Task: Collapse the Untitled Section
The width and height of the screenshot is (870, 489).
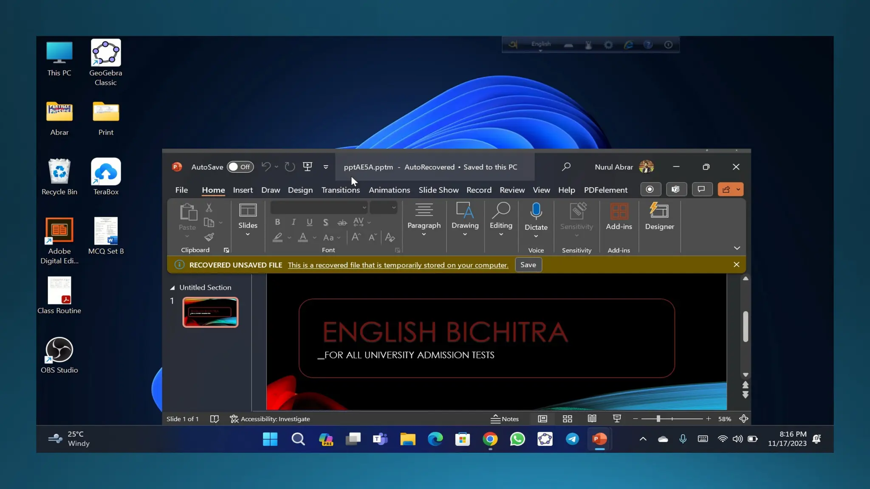Action: click(x=172, y=288)
